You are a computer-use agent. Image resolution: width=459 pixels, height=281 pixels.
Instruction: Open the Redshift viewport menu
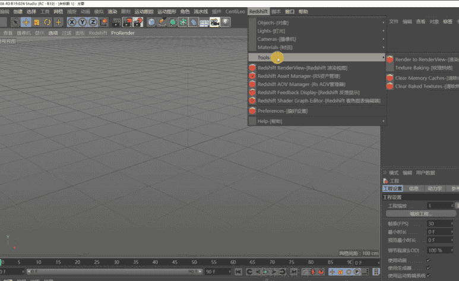pyautogui.click(x=98, y=33)
